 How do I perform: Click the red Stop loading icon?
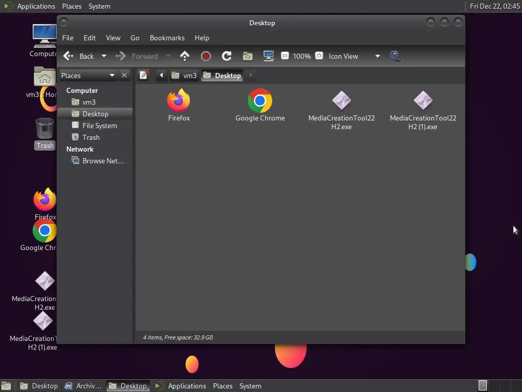click(206, 56)
